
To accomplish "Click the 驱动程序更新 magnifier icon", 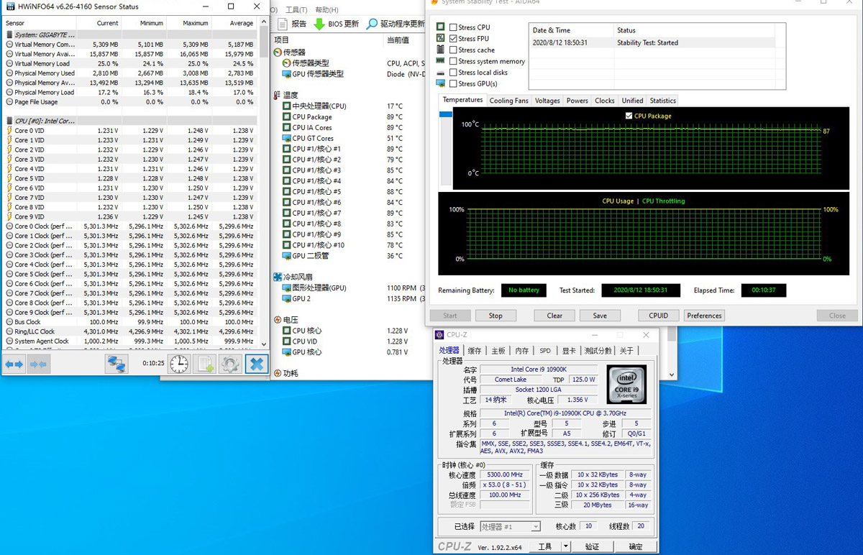I will click(x=373, y=22).
